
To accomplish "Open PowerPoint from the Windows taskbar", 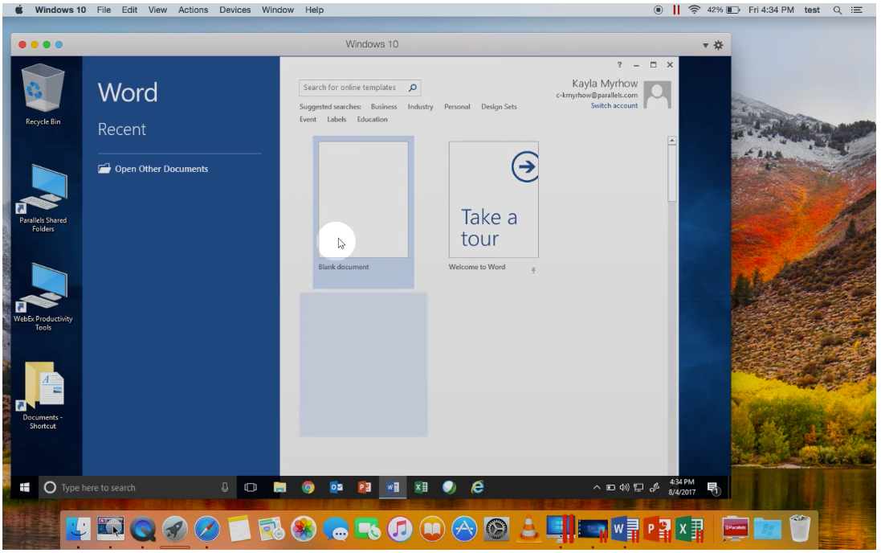I will 365,487.
